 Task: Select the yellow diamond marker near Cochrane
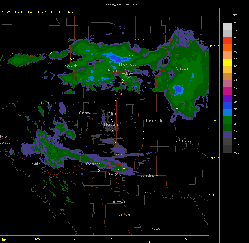[x=98, y=170]
